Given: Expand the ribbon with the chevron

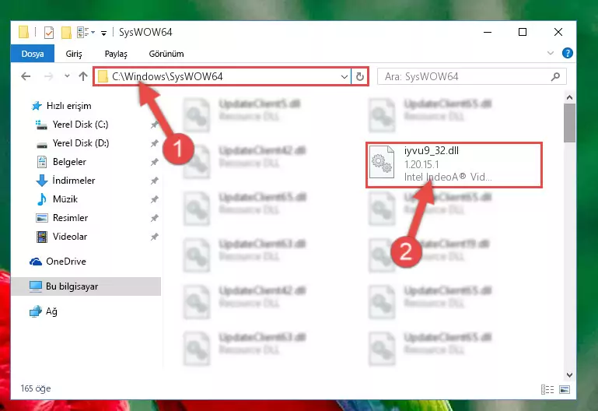Looking at the screenshot, I should pyautogui.click(x=551, y=53).
